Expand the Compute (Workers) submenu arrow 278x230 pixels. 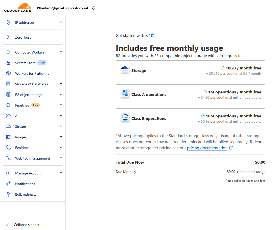[x=61, y=52]
